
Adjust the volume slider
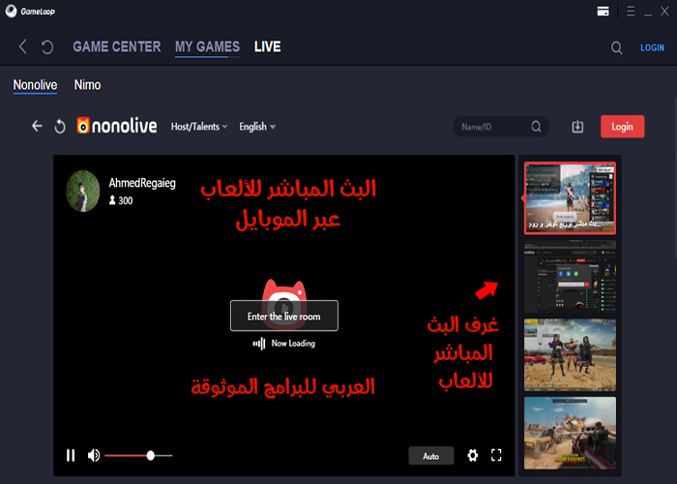(138, 456)
